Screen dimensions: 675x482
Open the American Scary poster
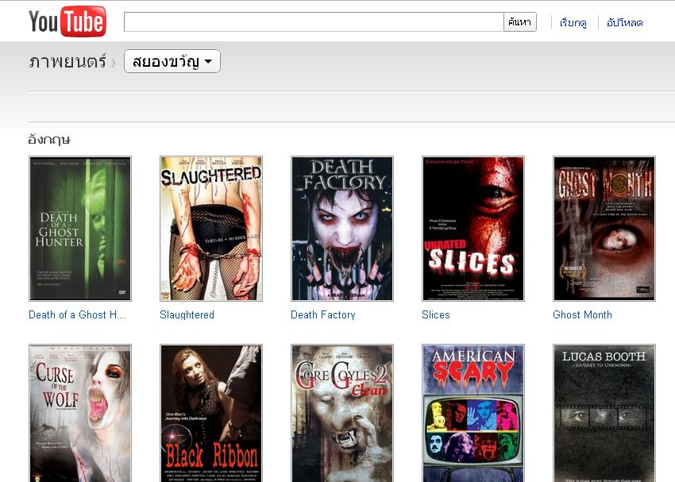[x=473, y=413]
